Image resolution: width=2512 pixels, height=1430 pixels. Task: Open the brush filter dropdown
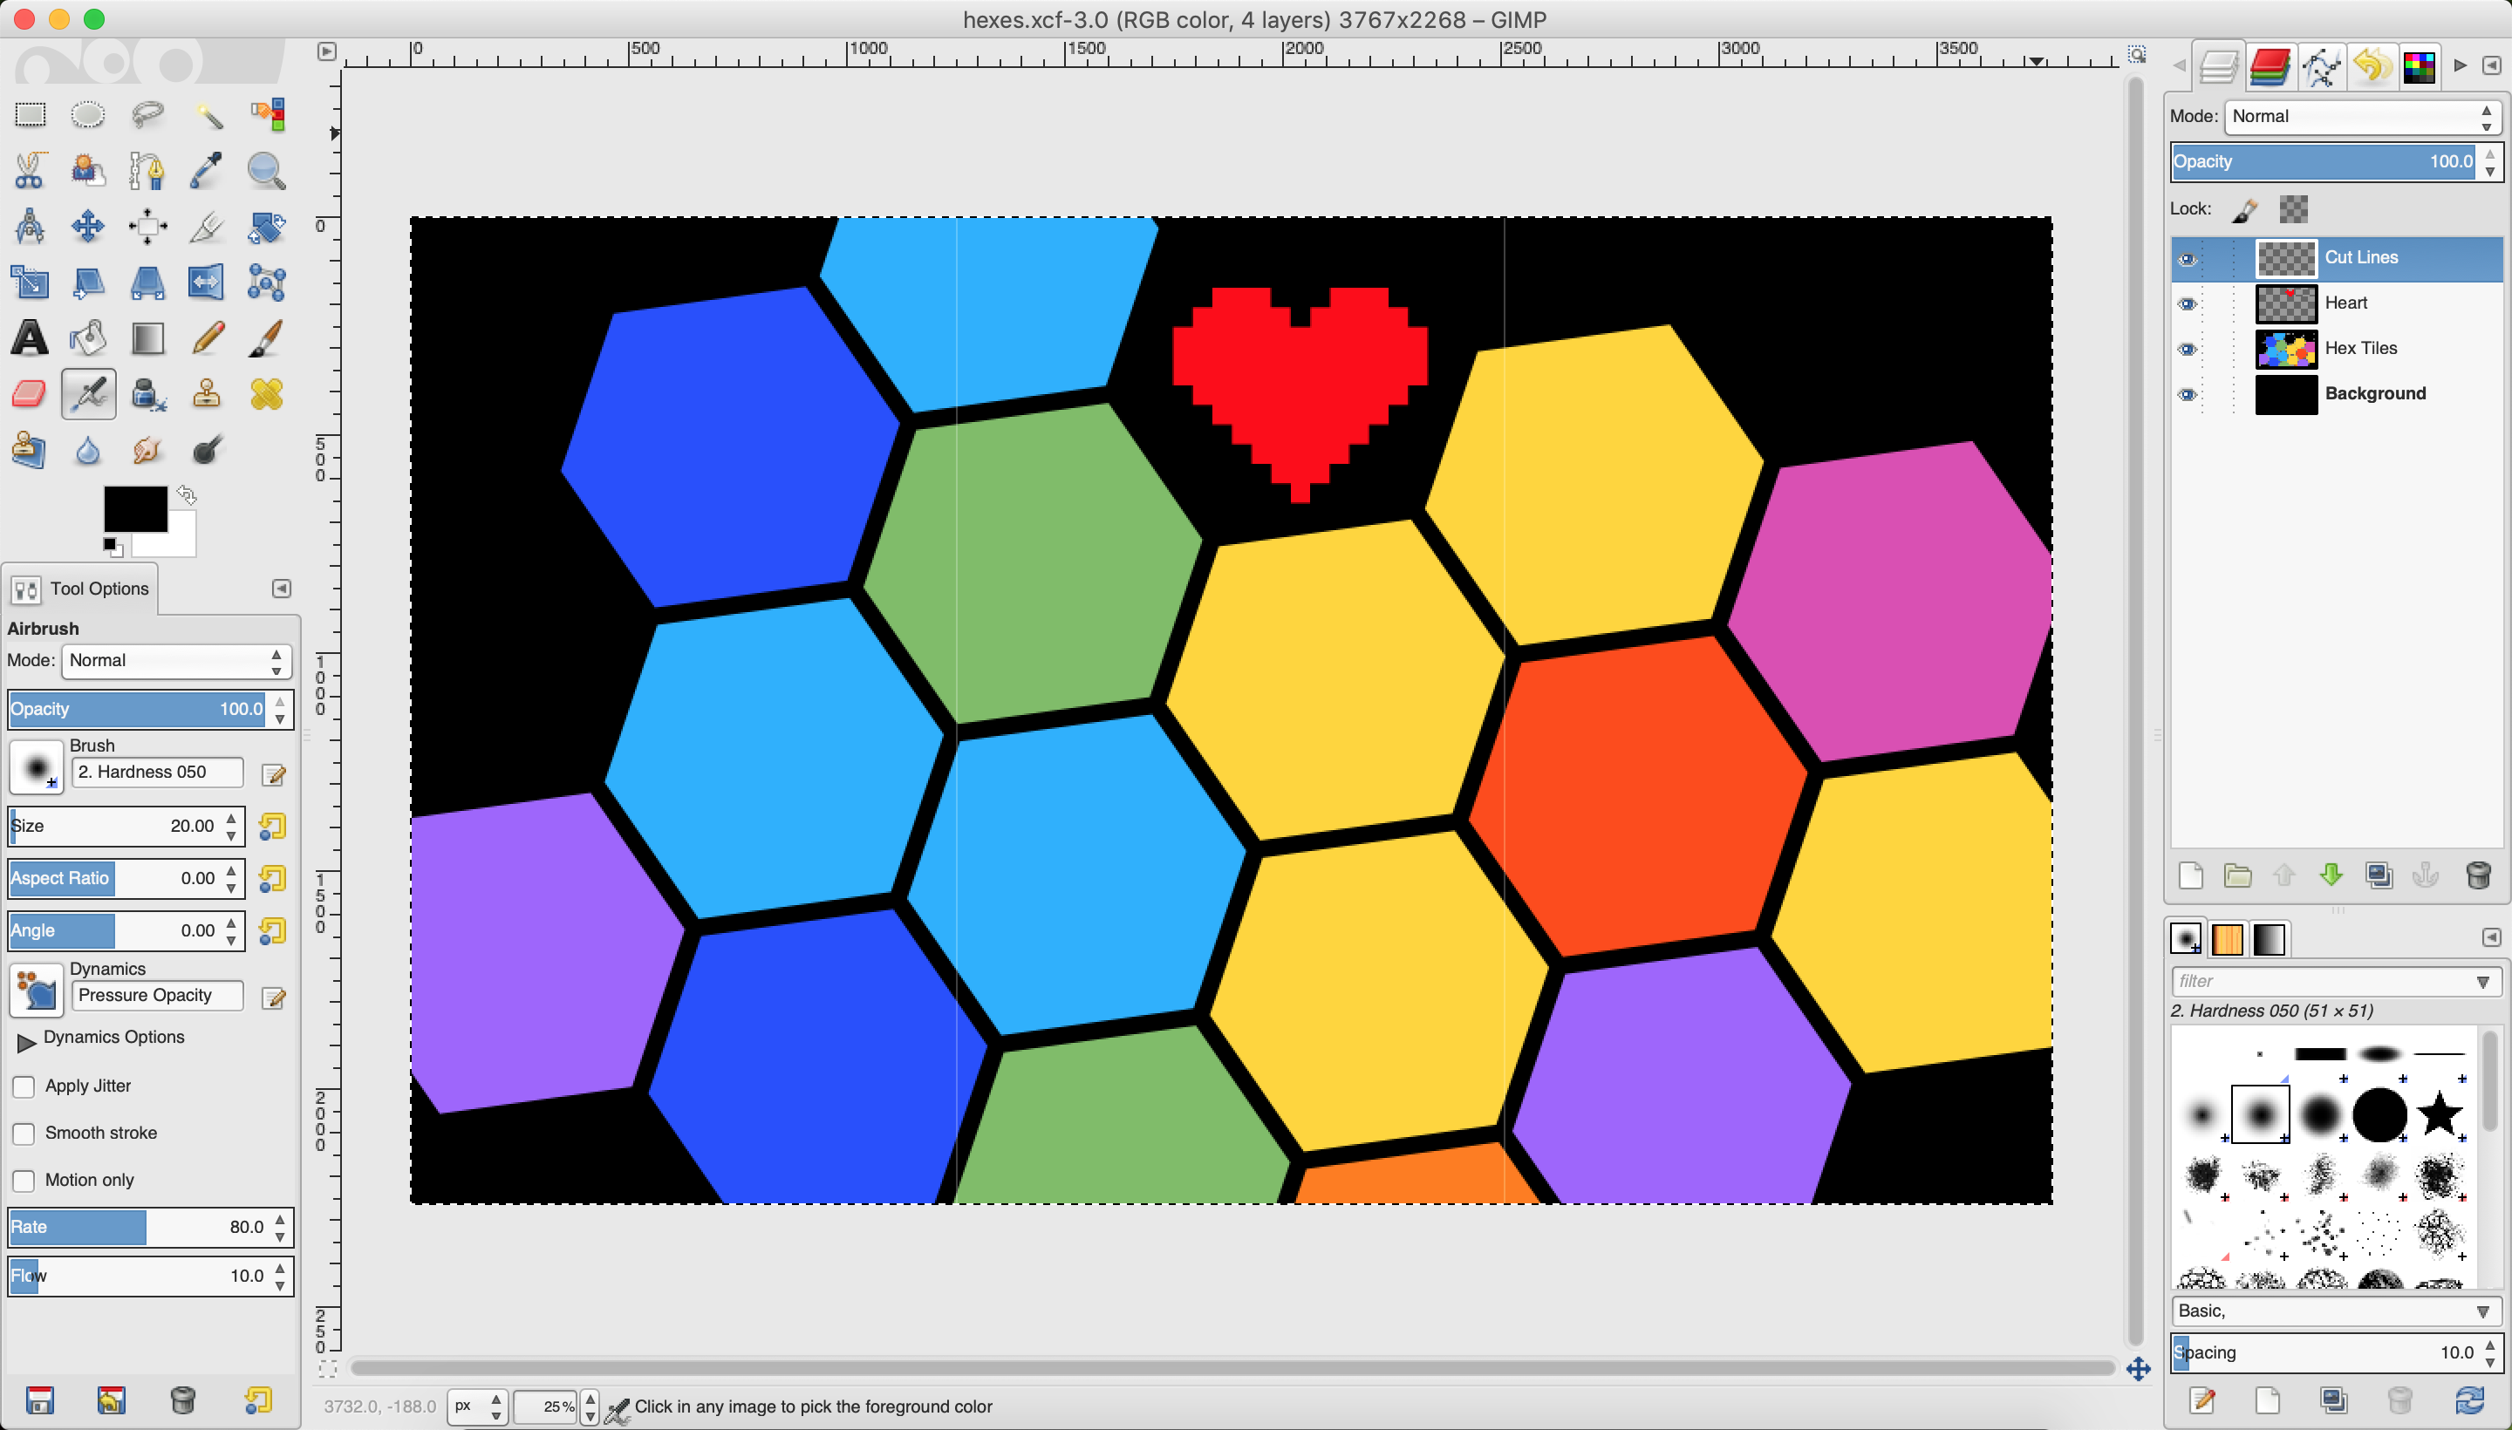coord(2482,981)
